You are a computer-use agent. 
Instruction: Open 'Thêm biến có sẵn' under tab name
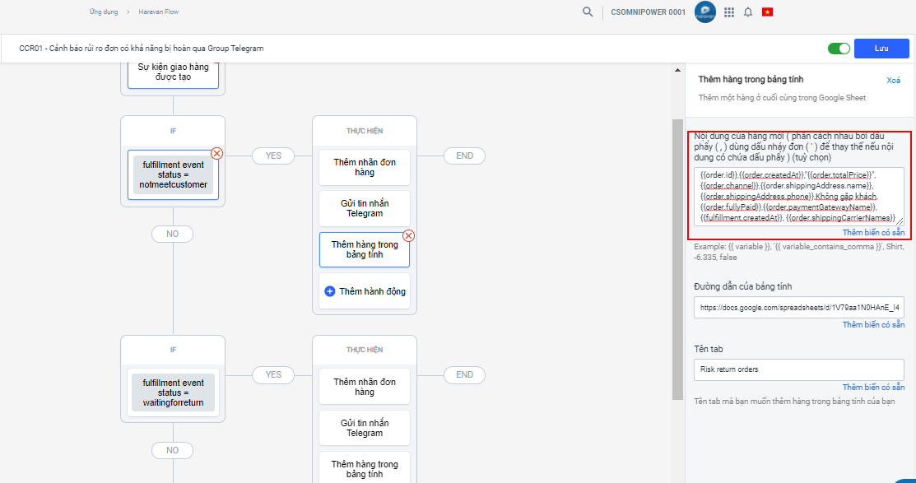[x=873, y=388]
